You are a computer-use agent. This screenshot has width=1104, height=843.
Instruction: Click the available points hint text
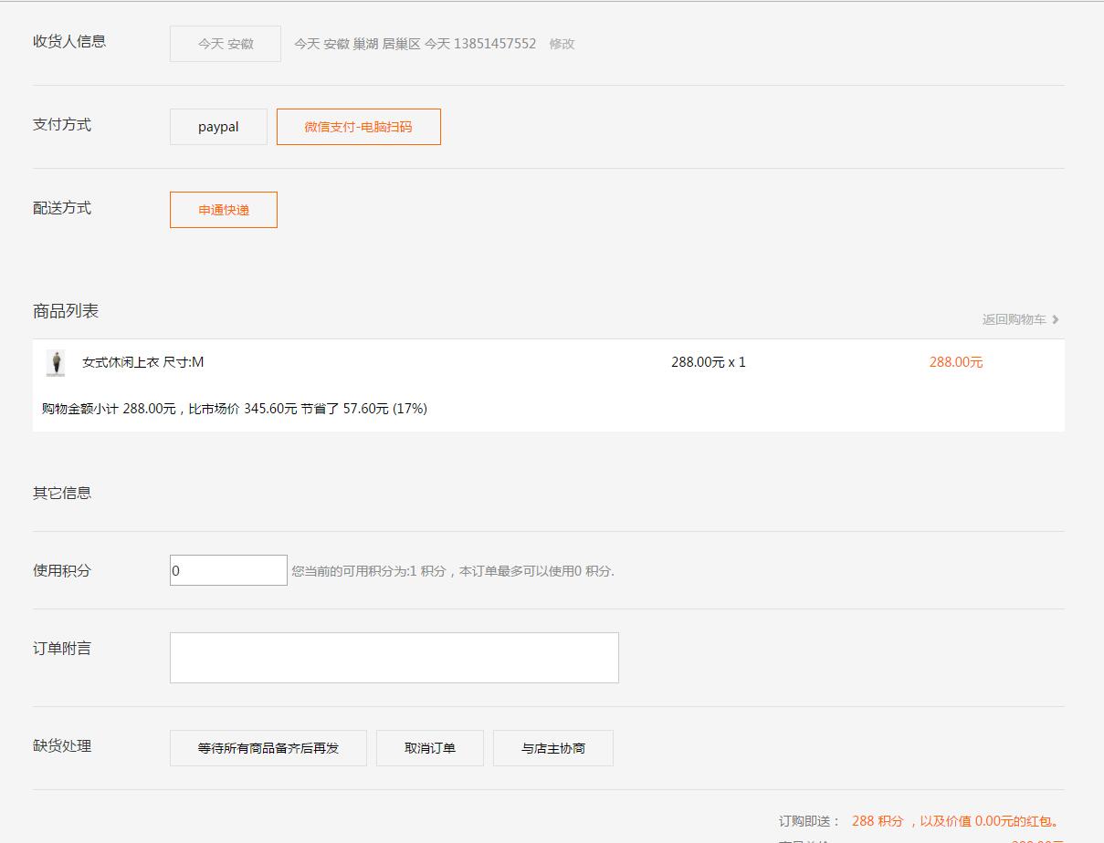[x=452, y=571]
